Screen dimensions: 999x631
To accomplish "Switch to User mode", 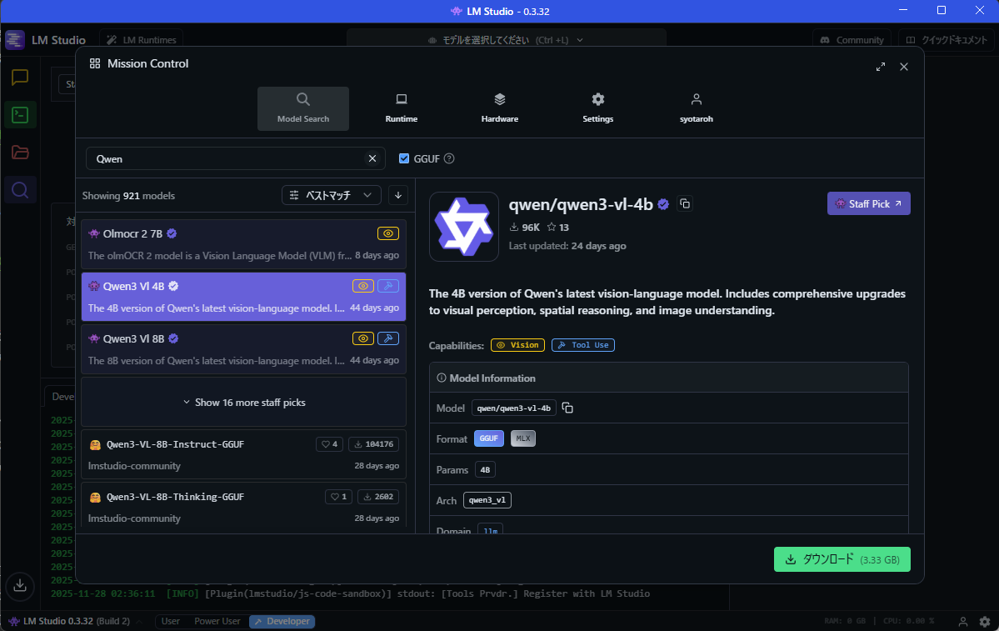I will (170, 622).
